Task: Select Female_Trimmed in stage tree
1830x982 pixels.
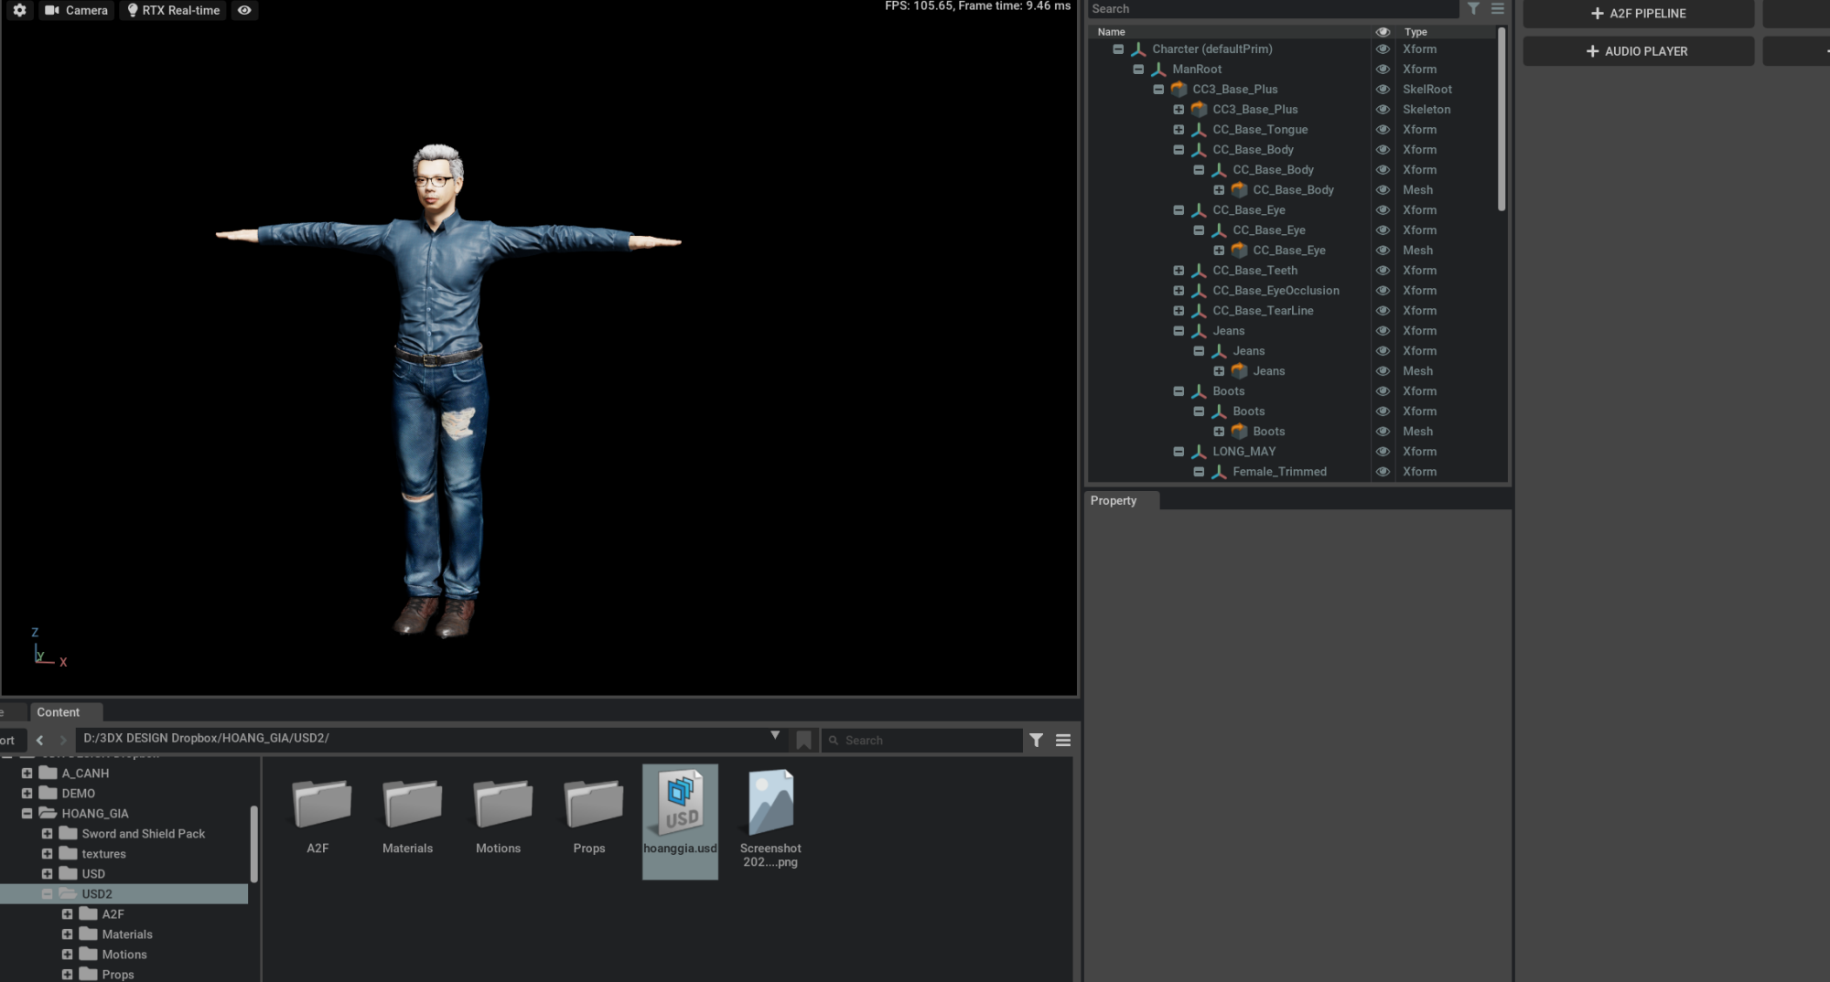Action: [1279, 472]
